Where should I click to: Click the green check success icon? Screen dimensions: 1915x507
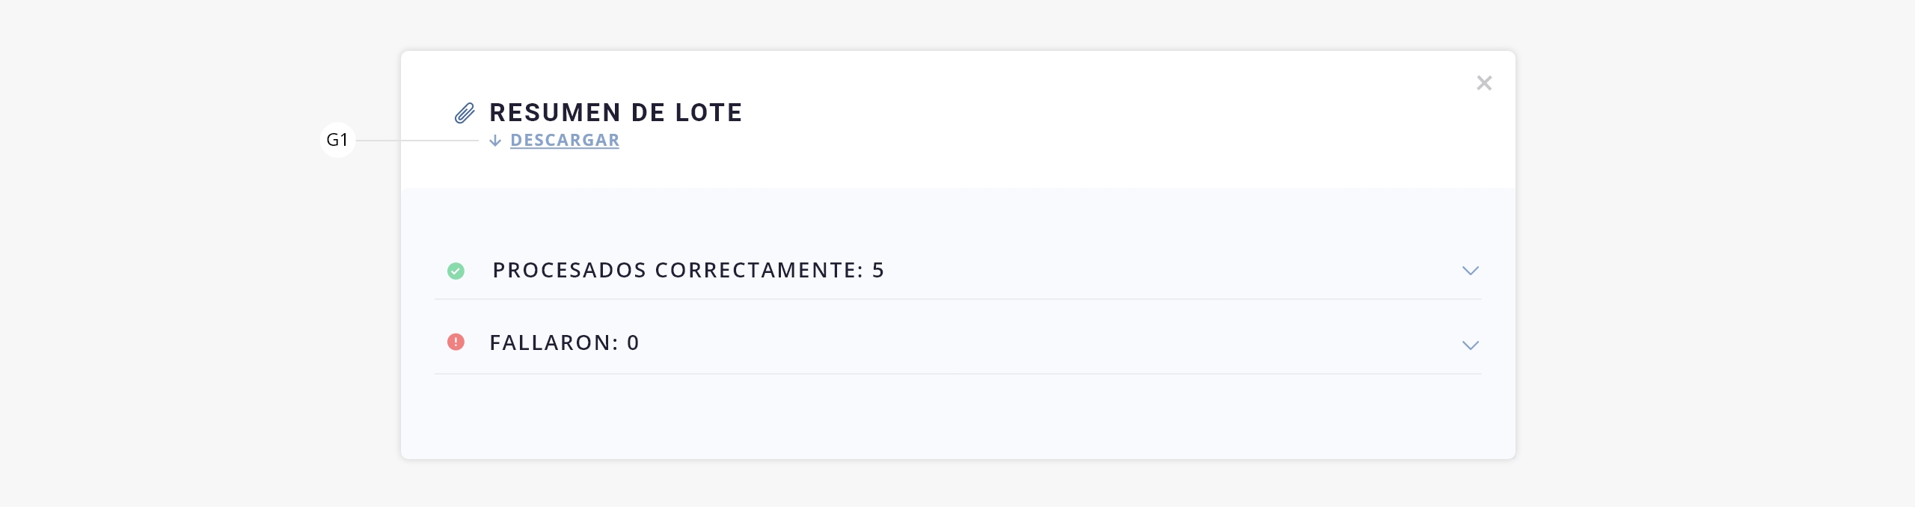pyautogui.click(x=456, y=271)
